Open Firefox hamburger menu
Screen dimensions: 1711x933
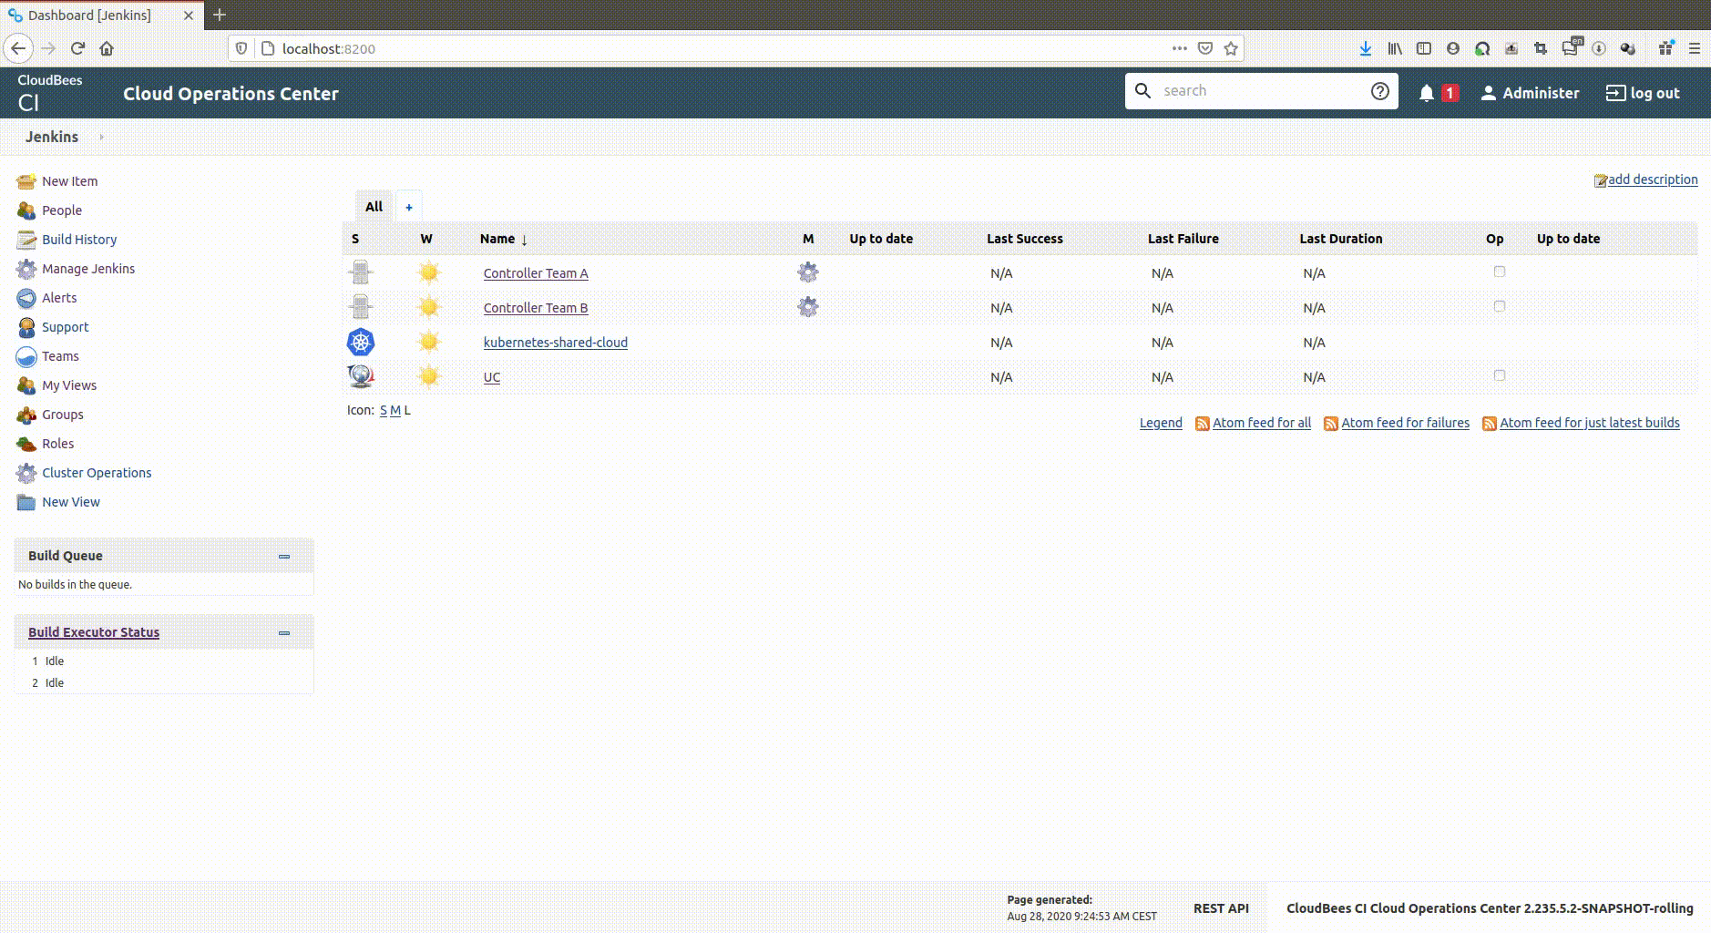click(x=1695, y=48)
